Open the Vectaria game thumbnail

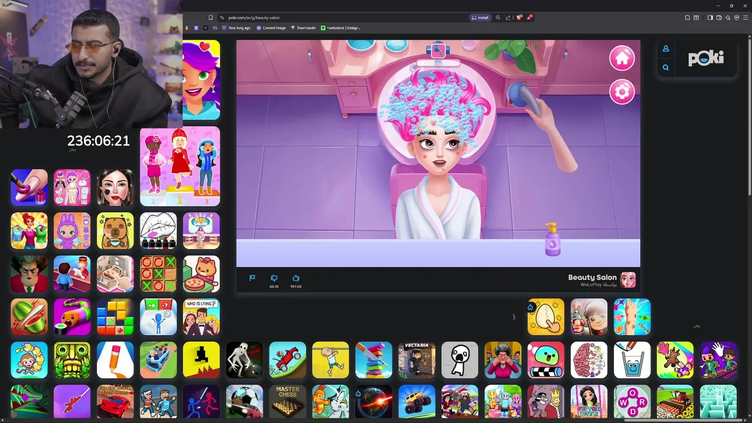tap(417, 360)
